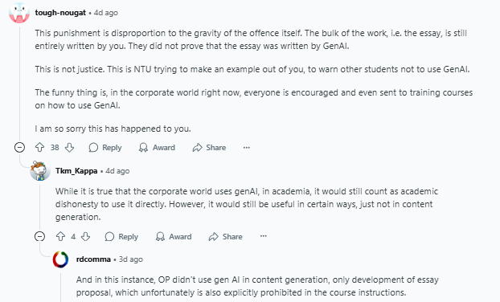Open the Tkm_Kappa username link

click(76, 171)
